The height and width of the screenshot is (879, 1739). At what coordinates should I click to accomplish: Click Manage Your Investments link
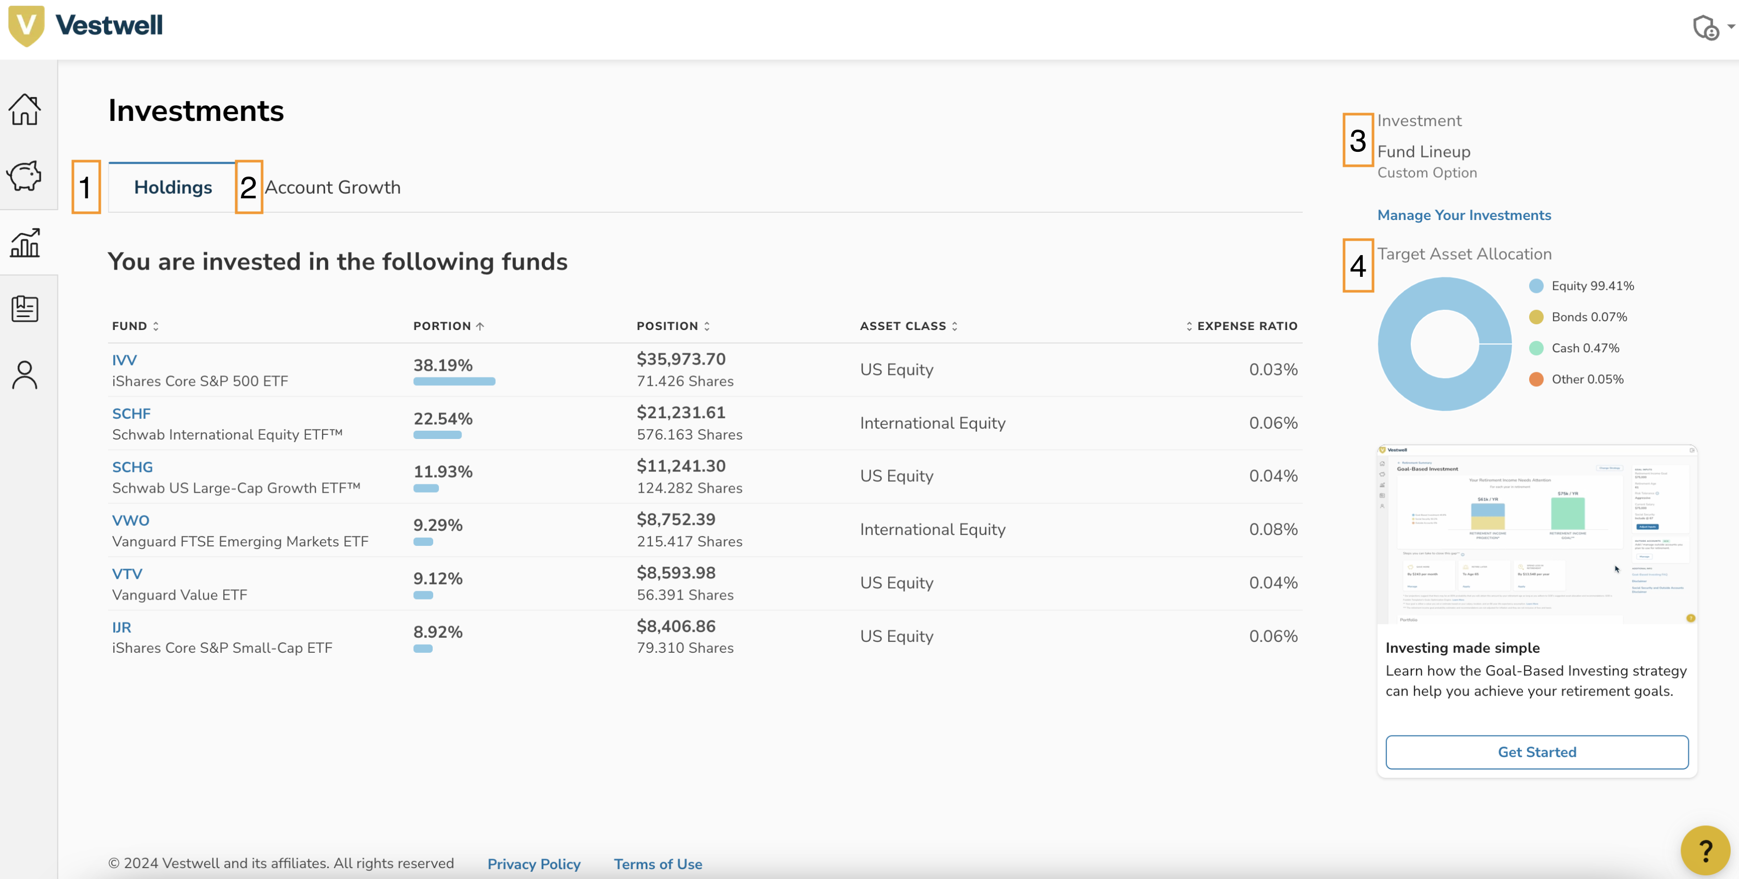coord(1464,215)
